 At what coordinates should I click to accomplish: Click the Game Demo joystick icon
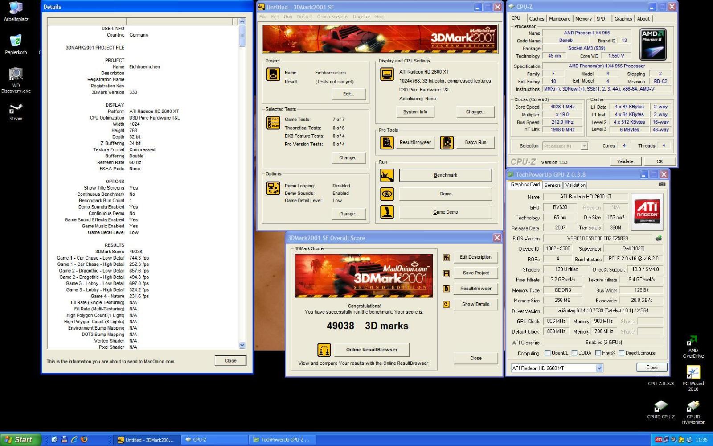pos(387,212)
